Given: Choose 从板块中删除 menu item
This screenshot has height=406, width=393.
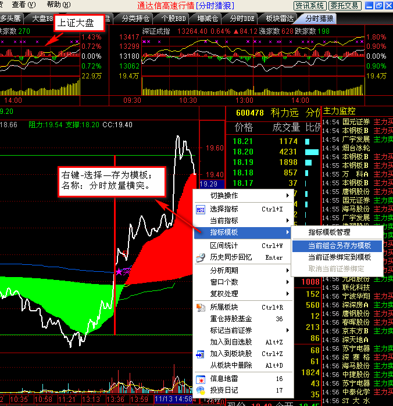Looking at the screenshot, I should click(244, 365).
